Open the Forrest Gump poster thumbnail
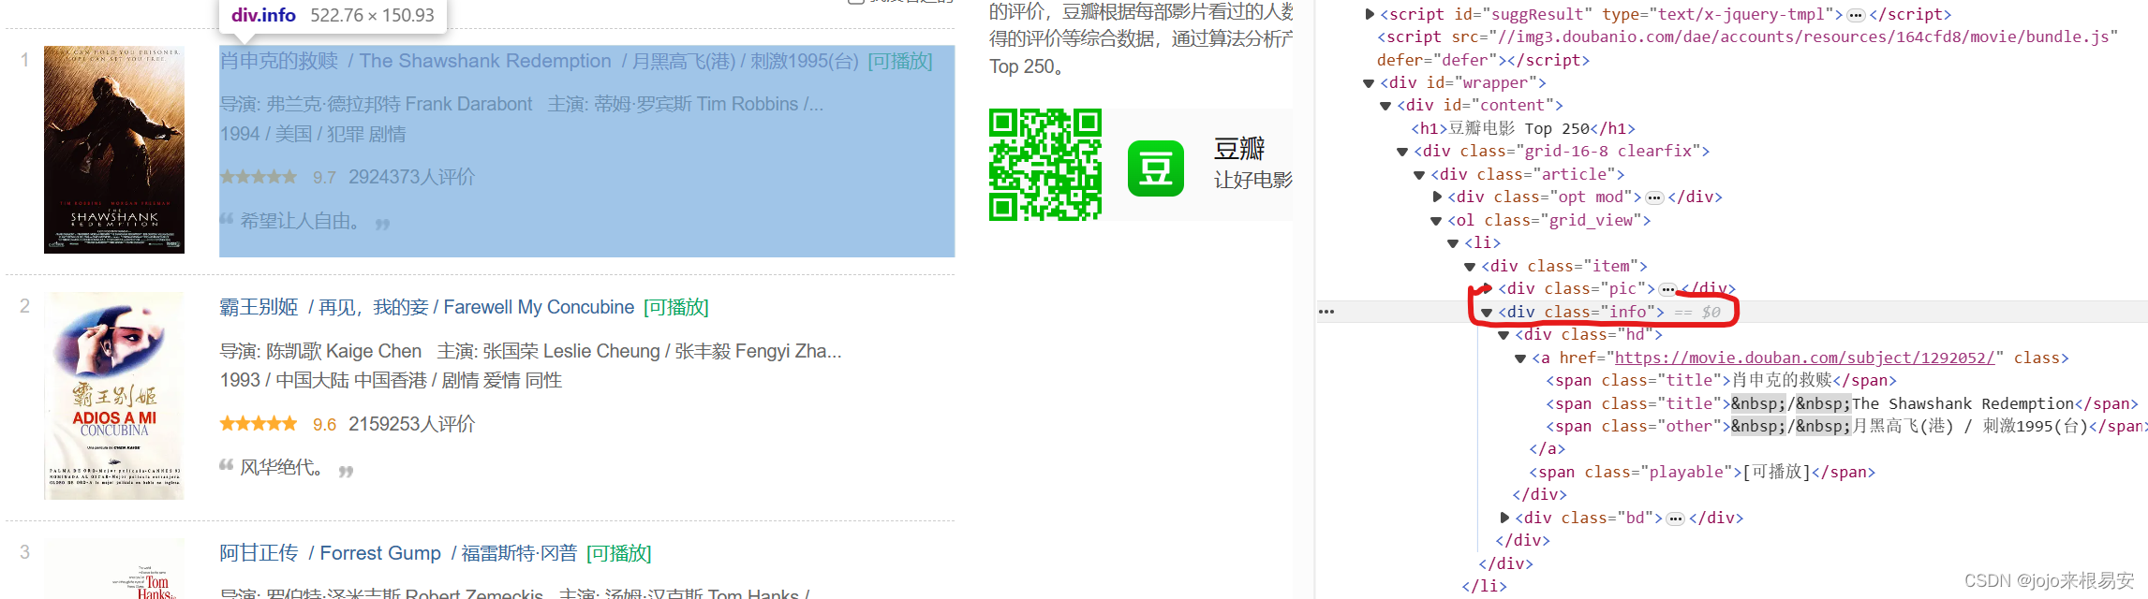 114,569
